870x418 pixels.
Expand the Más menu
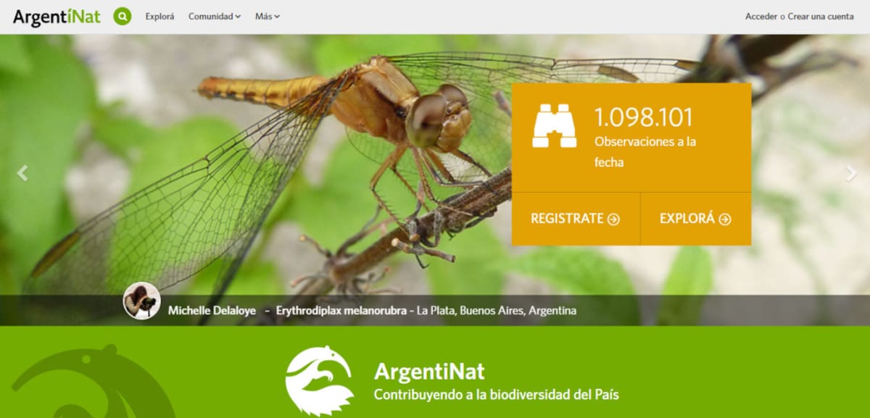266,15
